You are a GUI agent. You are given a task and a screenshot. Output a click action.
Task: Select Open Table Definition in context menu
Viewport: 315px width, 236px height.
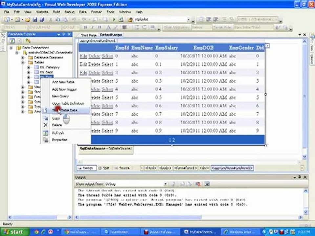68,104
